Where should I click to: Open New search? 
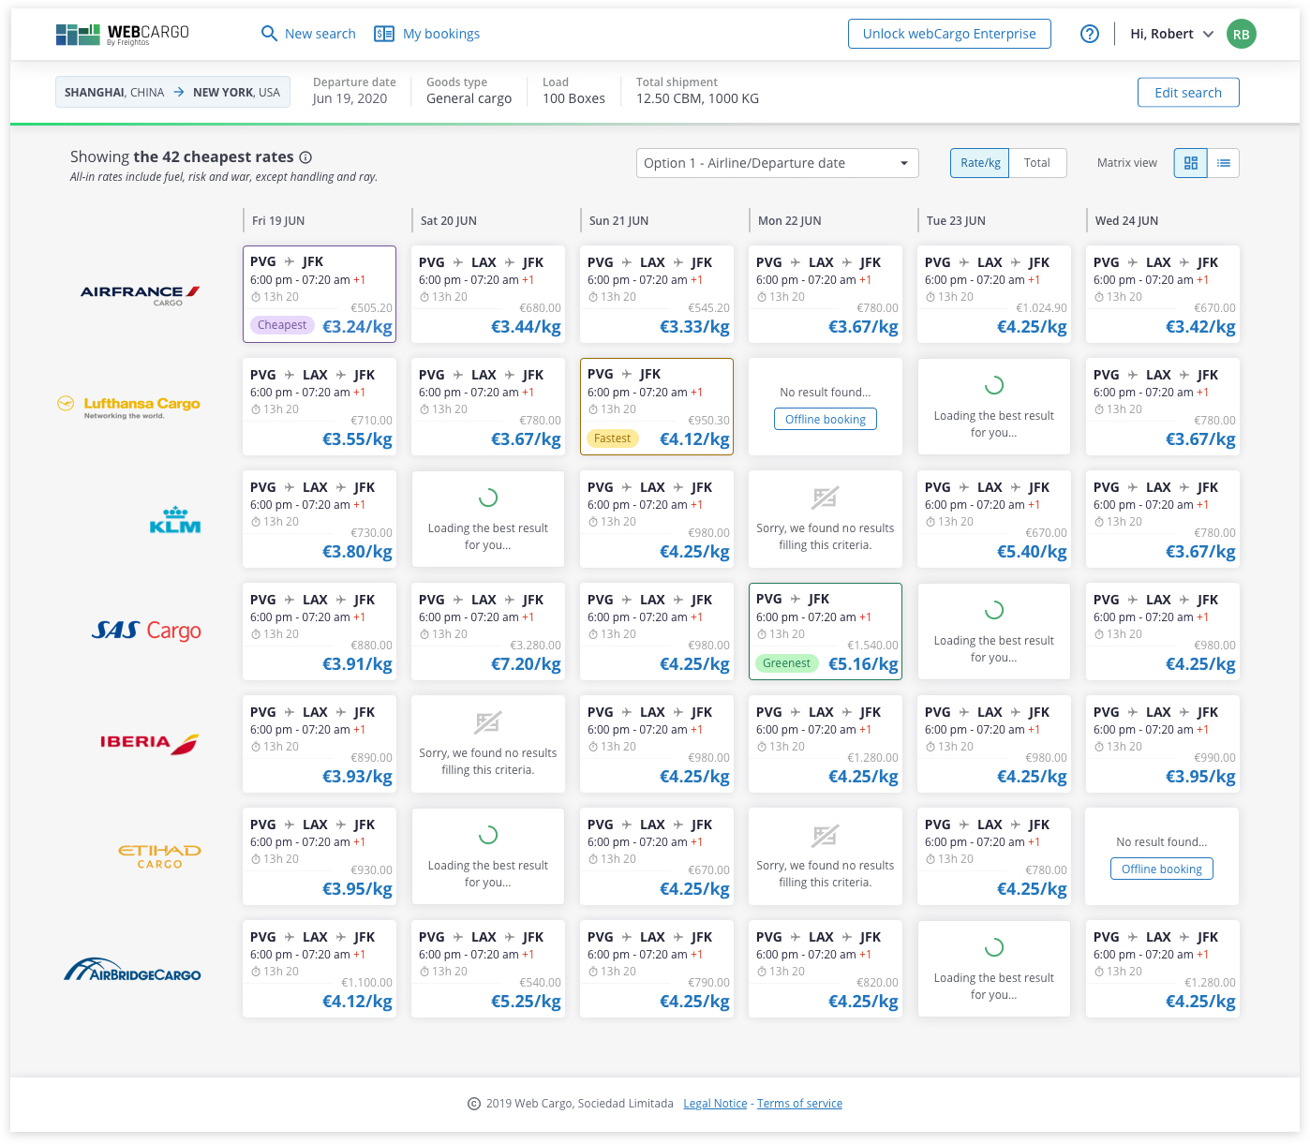pos(308,34)
